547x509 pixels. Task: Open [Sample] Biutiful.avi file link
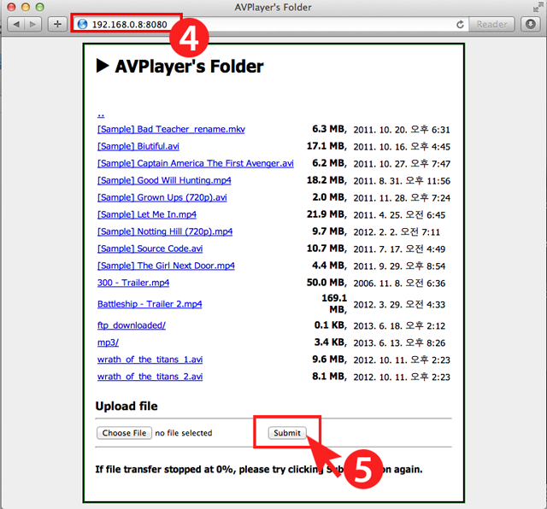[138, 147]
